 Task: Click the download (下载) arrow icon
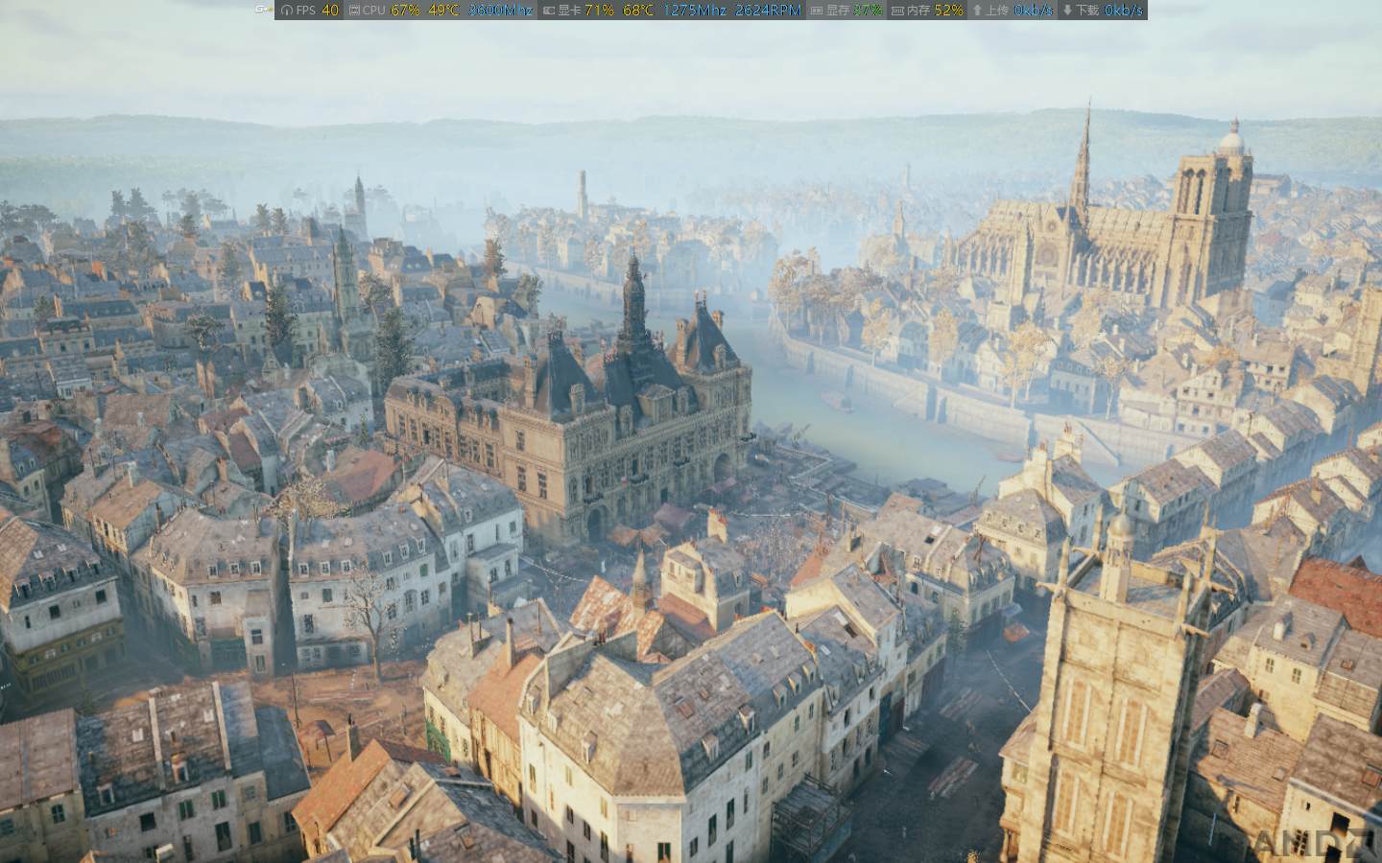pyautogui.click(x=1067, y=11)
